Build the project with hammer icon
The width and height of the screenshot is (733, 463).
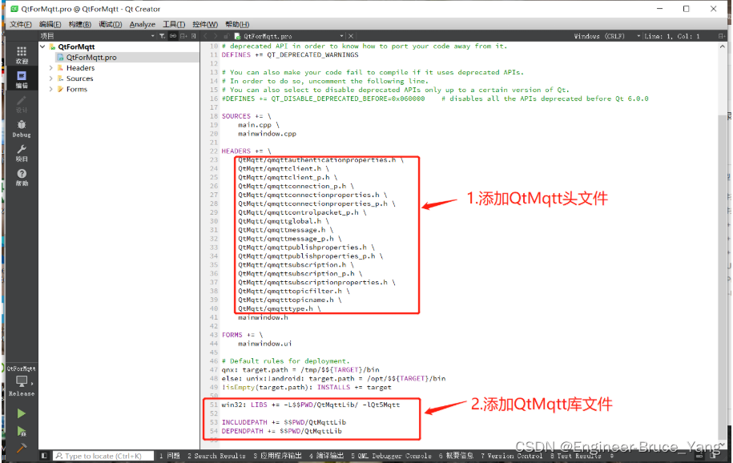click(x=22, y=448)
